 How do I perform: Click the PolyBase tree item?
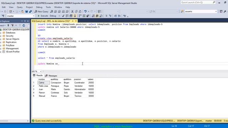10,46
